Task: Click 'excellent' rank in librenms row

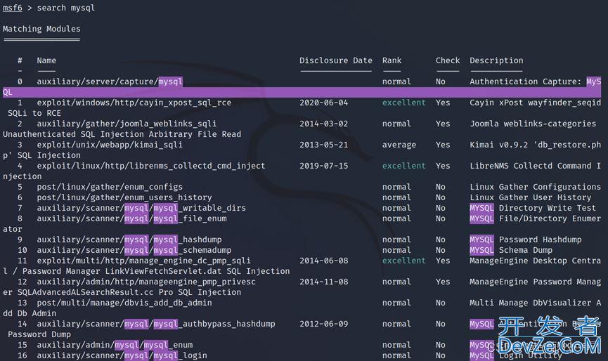Action: pos(403,166)
